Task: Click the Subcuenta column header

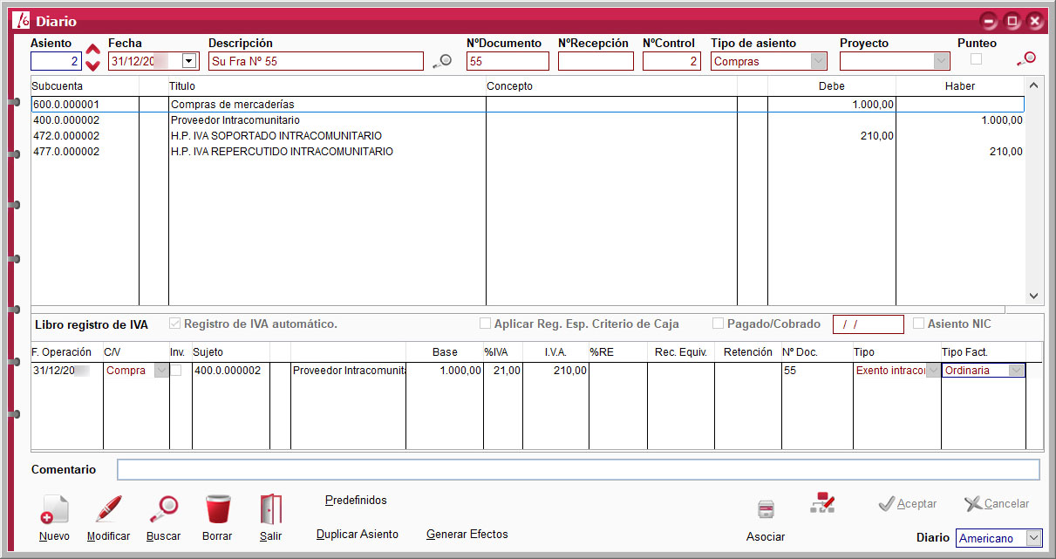Action: (85, 86)
